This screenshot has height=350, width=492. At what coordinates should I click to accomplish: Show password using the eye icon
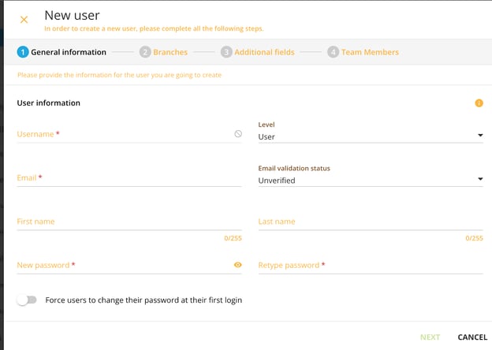coord(238,265)
